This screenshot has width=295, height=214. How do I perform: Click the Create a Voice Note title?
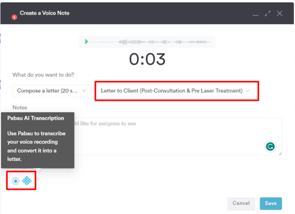[x=45, y=13]
